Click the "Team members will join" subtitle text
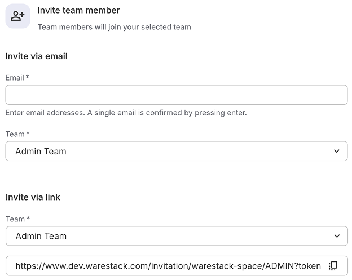This screenshot has width=352, height=280. click(114, 26)
